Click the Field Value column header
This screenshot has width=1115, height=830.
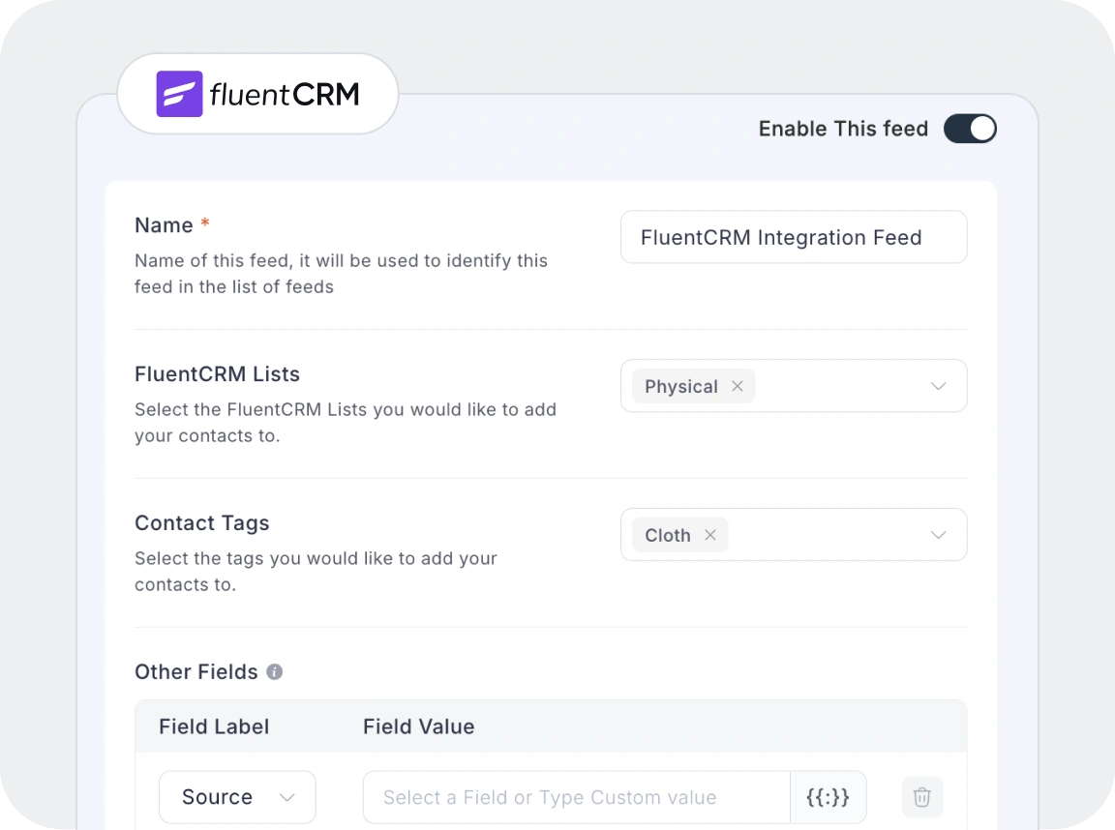(418, 726)
